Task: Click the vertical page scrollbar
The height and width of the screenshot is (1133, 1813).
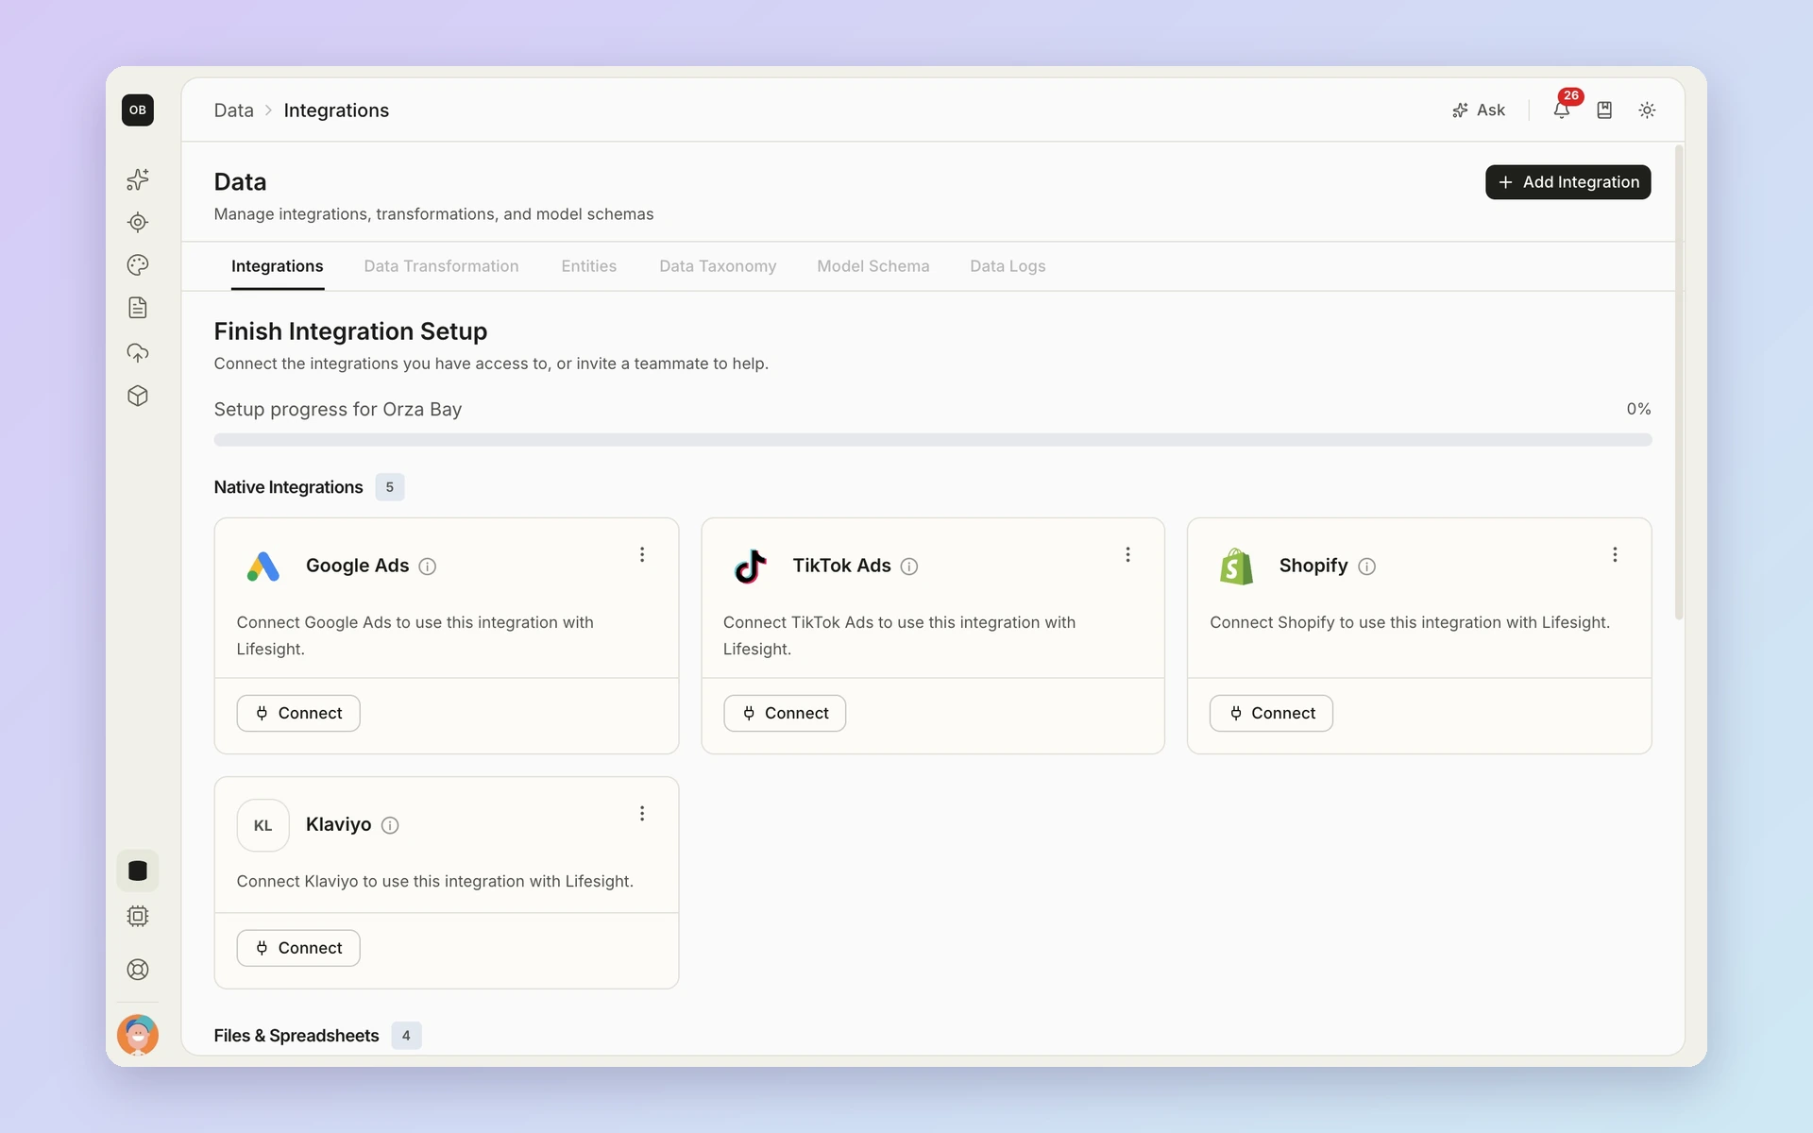Action: click(1679, 382)
